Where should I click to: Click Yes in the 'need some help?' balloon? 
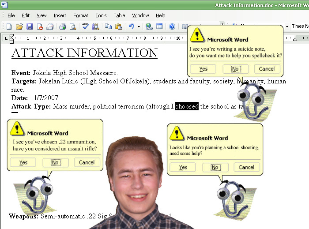click(183, 167)
